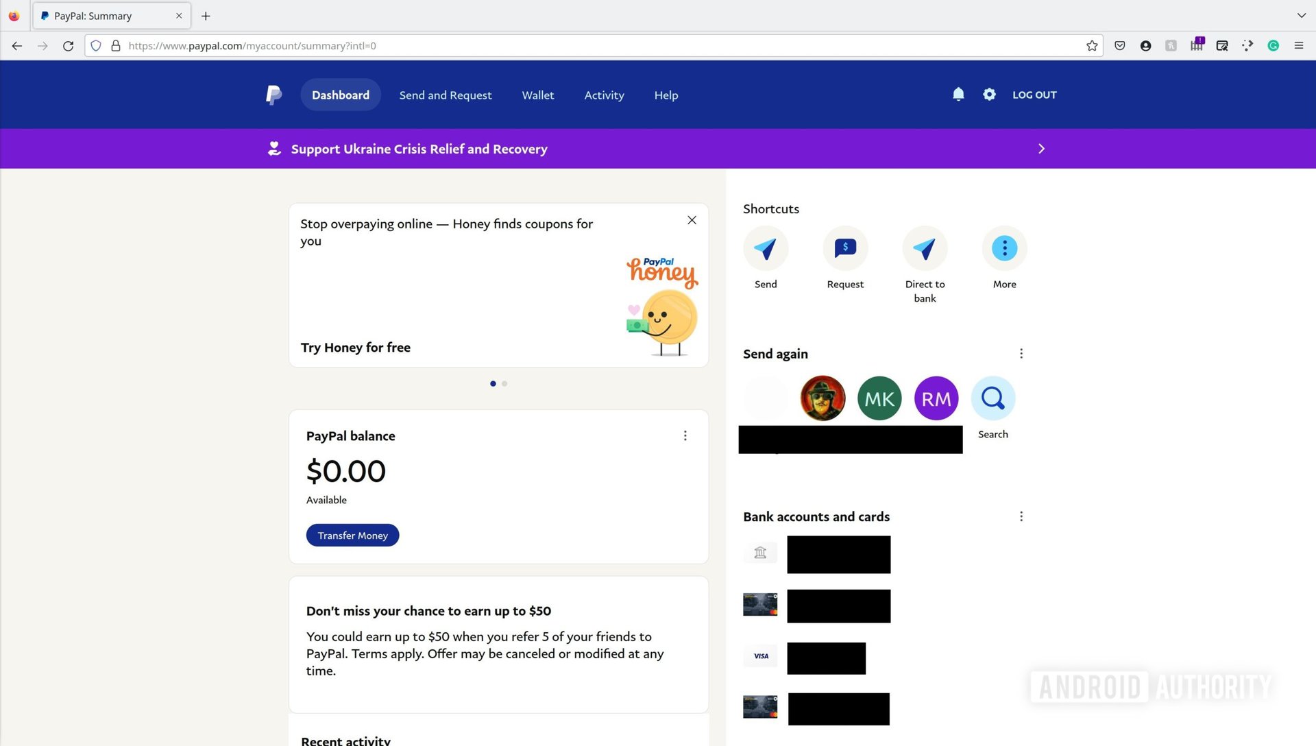Click the PayPal Request icon
Image resolution: width=1316 pixels, height=746 pixels.
[x=845, y=248]
